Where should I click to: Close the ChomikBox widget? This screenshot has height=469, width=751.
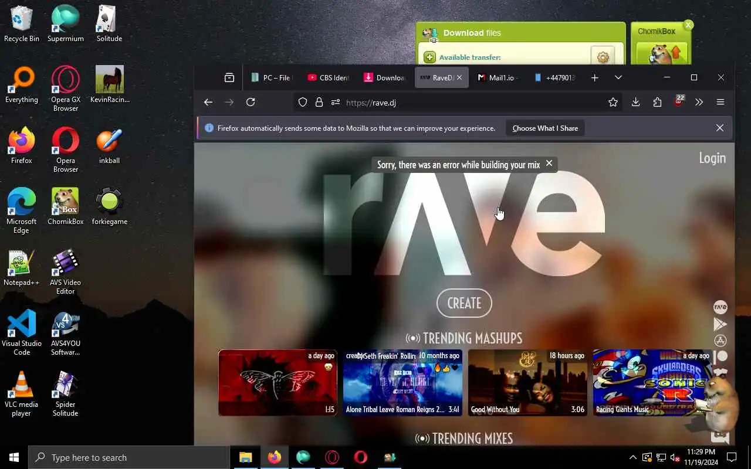[688, 25]
